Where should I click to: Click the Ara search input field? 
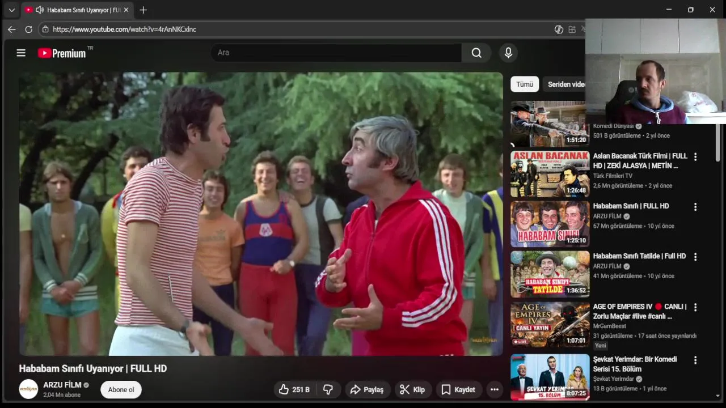pos(336,53)
